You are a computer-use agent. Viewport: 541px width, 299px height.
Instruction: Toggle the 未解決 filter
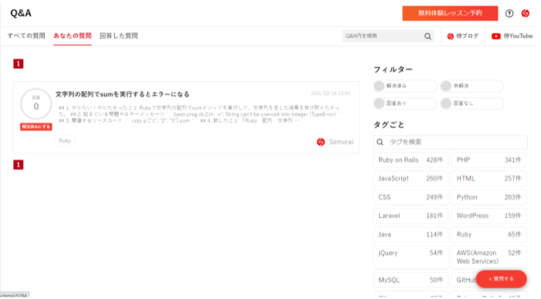click(472, 86)
